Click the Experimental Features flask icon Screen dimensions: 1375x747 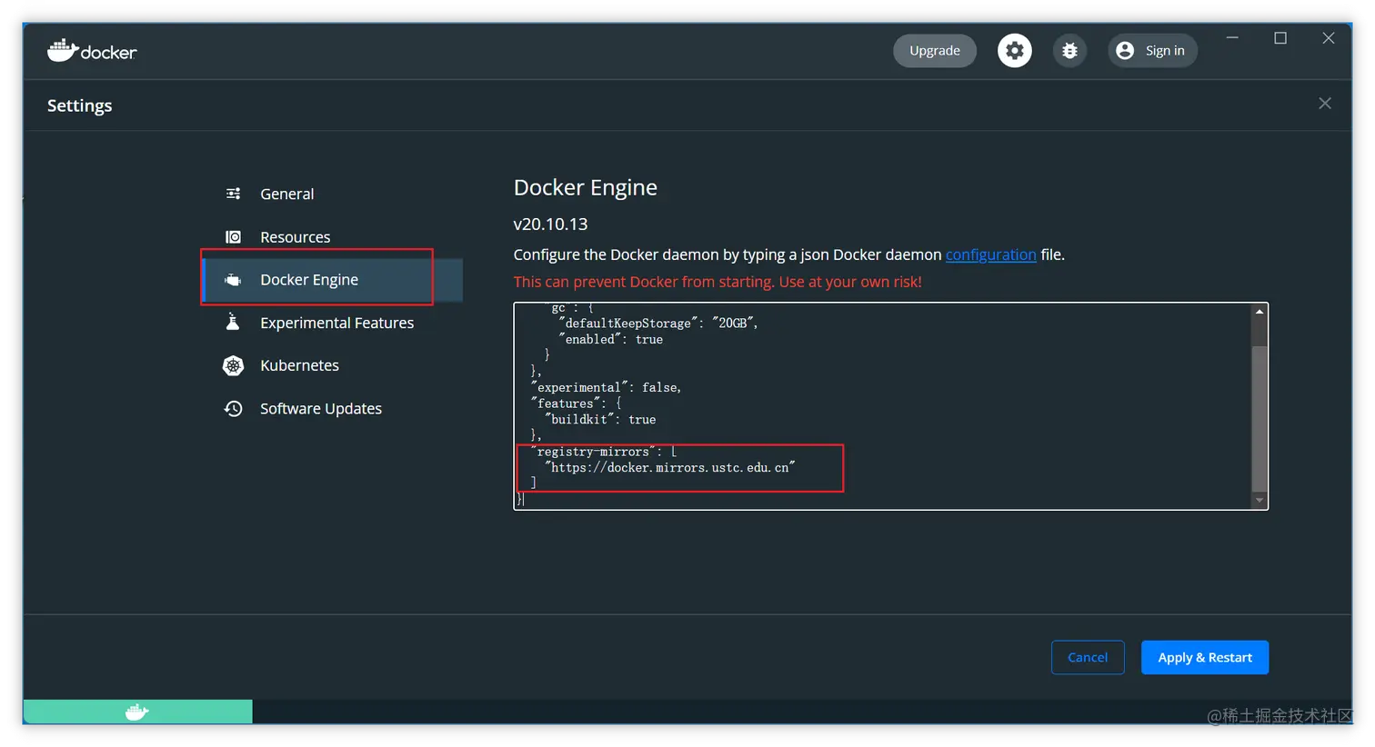[233, 322]
